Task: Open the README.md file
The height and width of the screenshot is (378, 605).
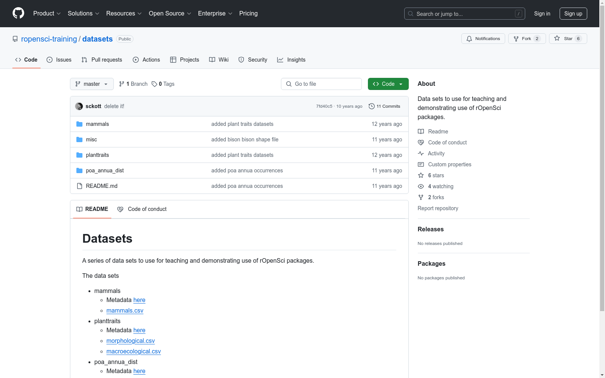Action: tap(101, 186)
